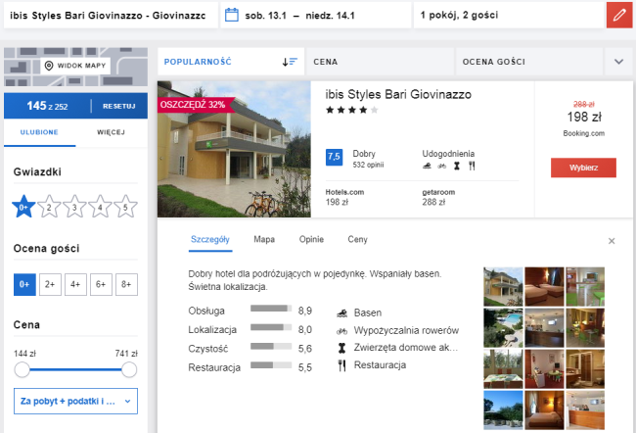Click the map pin Widok Mapy icon
This screenshot has height=433, width=636.
point(49,66)
